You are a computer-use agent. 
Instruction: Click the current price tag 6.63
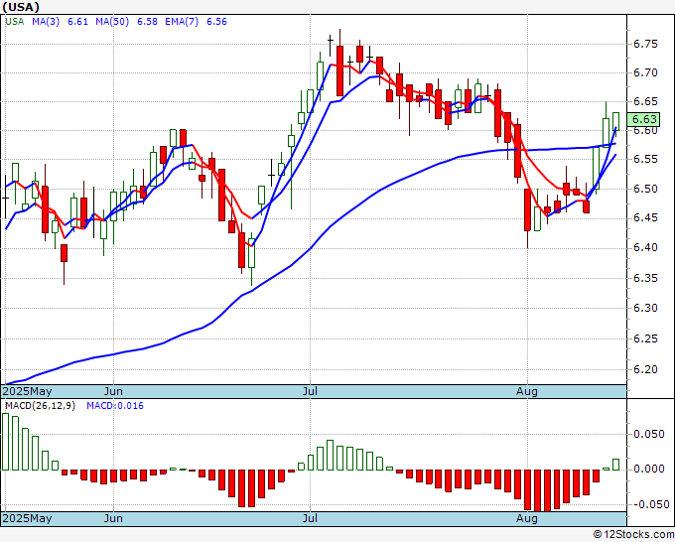tap(643, 119)
